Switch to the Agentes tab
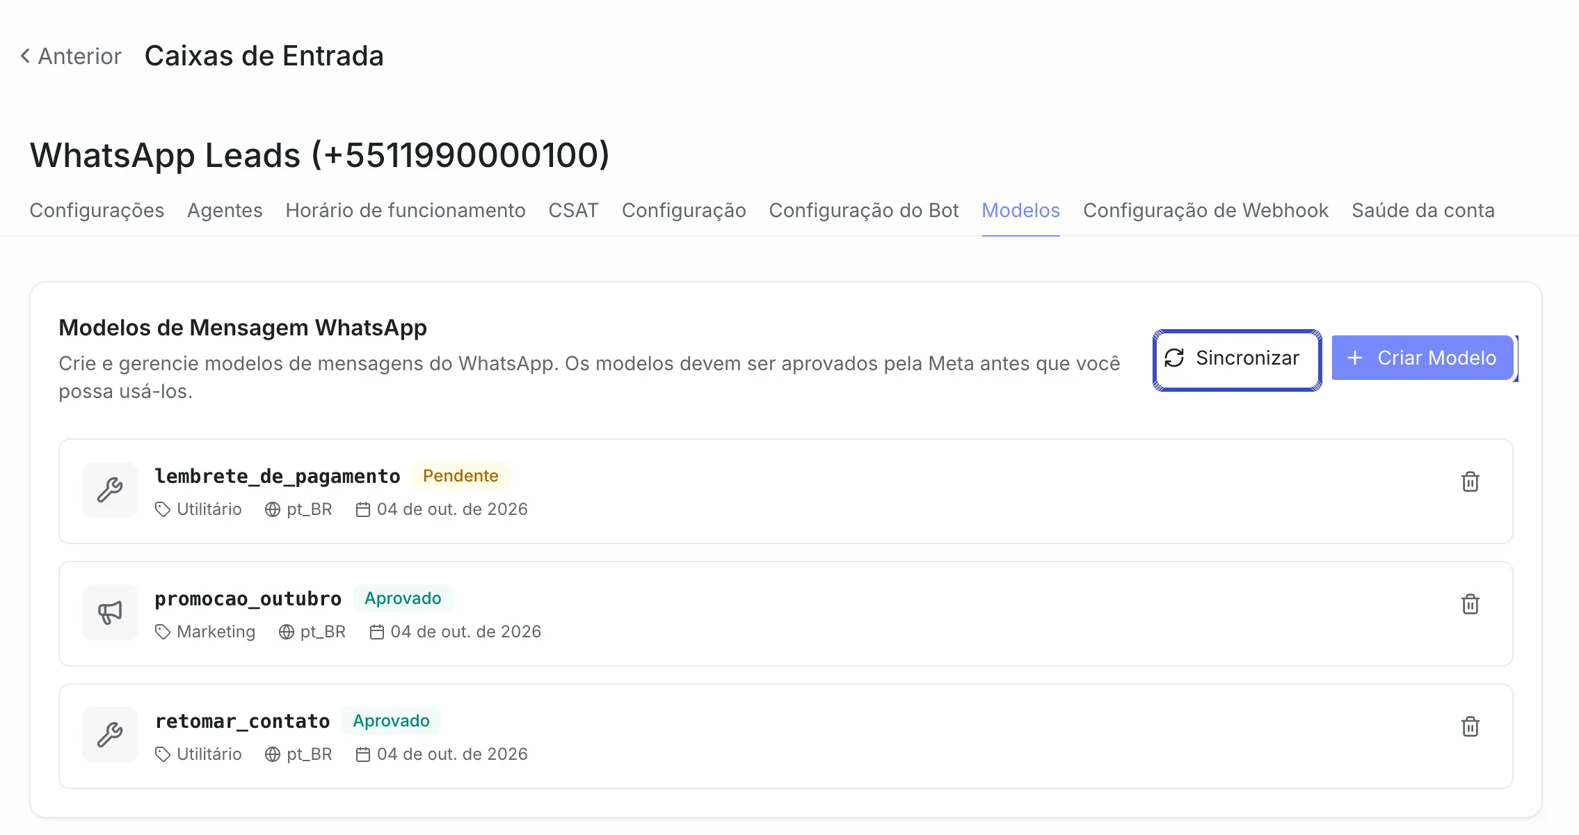 pyautogui.click(x=225, y=210)
